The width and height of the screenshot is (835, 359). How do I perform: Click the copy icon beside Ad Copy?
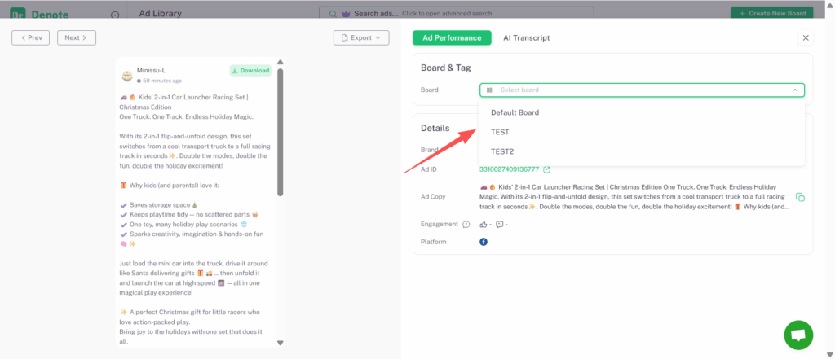(800, 197)
